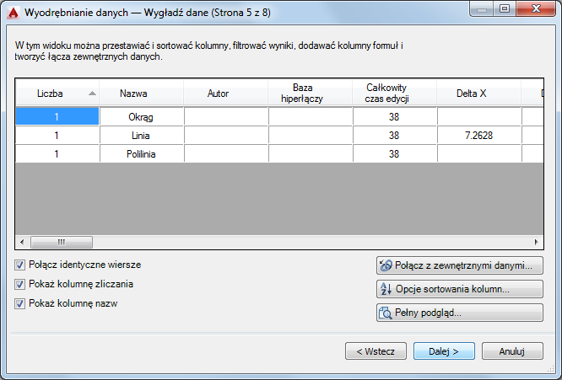Click the A-Z sort icon on sorting options

point(386,289)
